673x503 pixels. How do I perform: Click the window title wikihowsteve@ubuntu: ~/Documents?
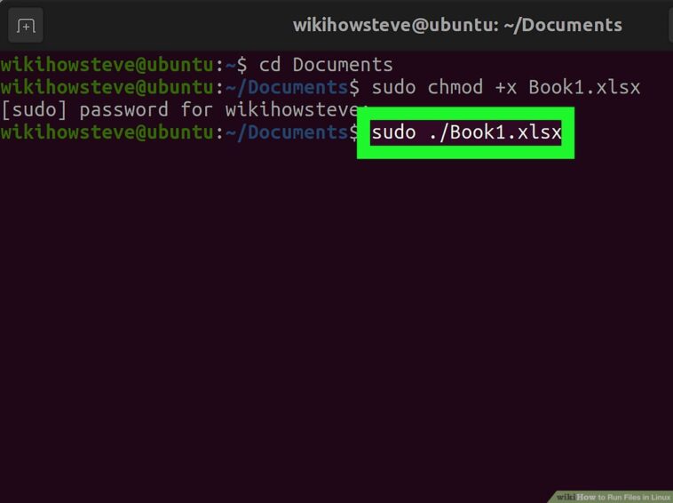coord(457,25)
